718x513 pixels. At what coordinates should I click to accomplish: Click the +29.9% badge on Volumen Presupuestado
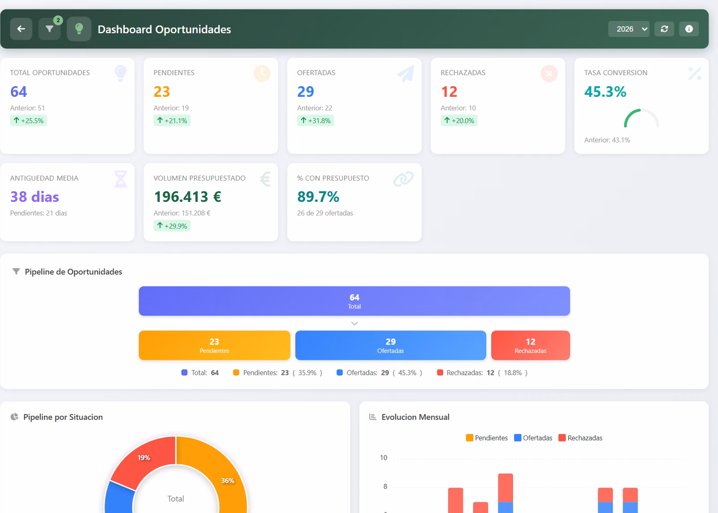(172, 226)
